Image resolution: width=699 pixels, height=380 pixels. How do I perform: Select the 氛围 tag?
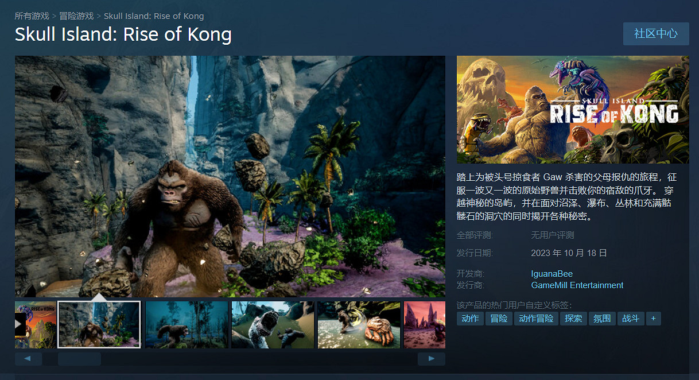click(x=602, y=319)
